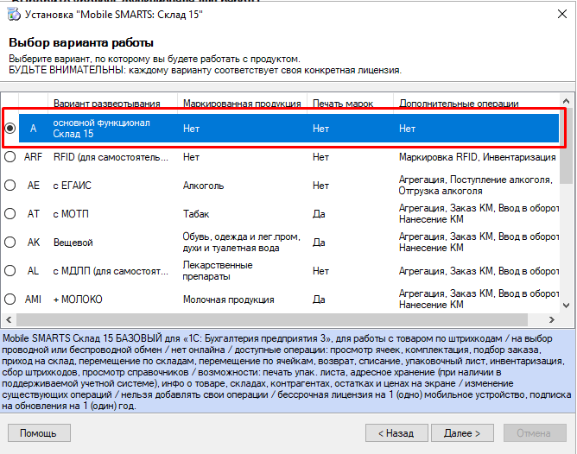577x454 pixels.
Task: Click the Вариант развертывания column header
Action: coord(108,104)
